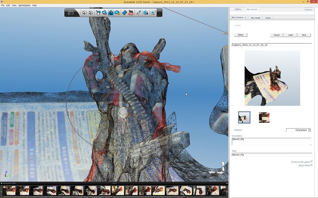This screenshot has width=318, height=198.
Task: Click the large model preview image
Action: tap(272, 78)
